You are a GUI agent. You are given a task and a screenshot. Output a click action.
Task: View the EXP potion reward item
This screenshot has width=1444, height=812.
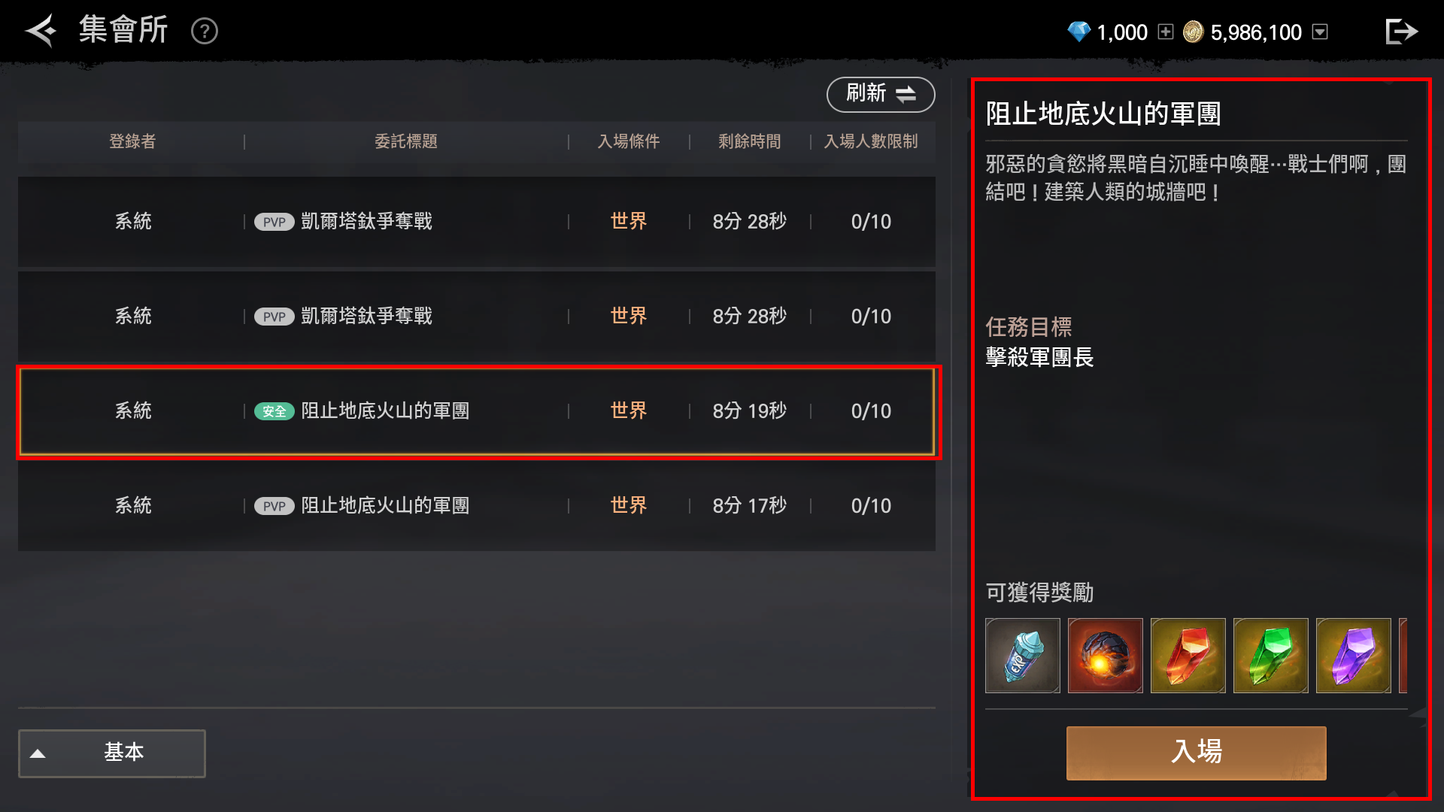pyautogui.click(x=1023, y=655)
